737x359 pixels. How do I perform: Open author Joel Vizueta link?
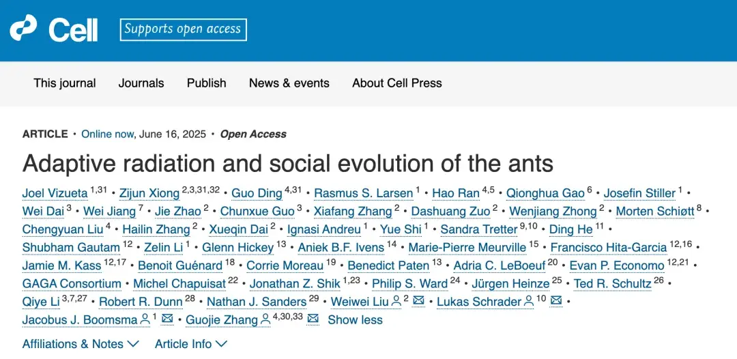pos(55,192)
